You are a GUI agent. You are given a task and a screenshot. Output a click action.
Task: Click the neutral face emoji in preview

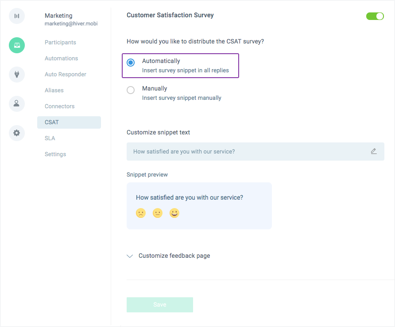click(158, 213)
